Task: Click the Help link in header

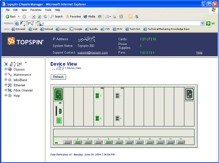Action: [x=199, y=53]
